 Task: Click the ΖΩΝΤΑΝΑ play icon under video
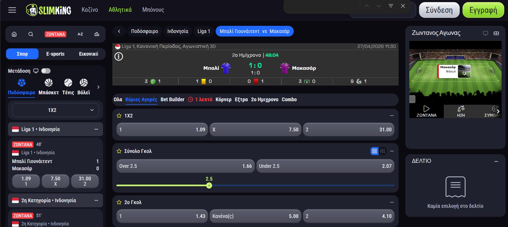[x=426, y=111]
